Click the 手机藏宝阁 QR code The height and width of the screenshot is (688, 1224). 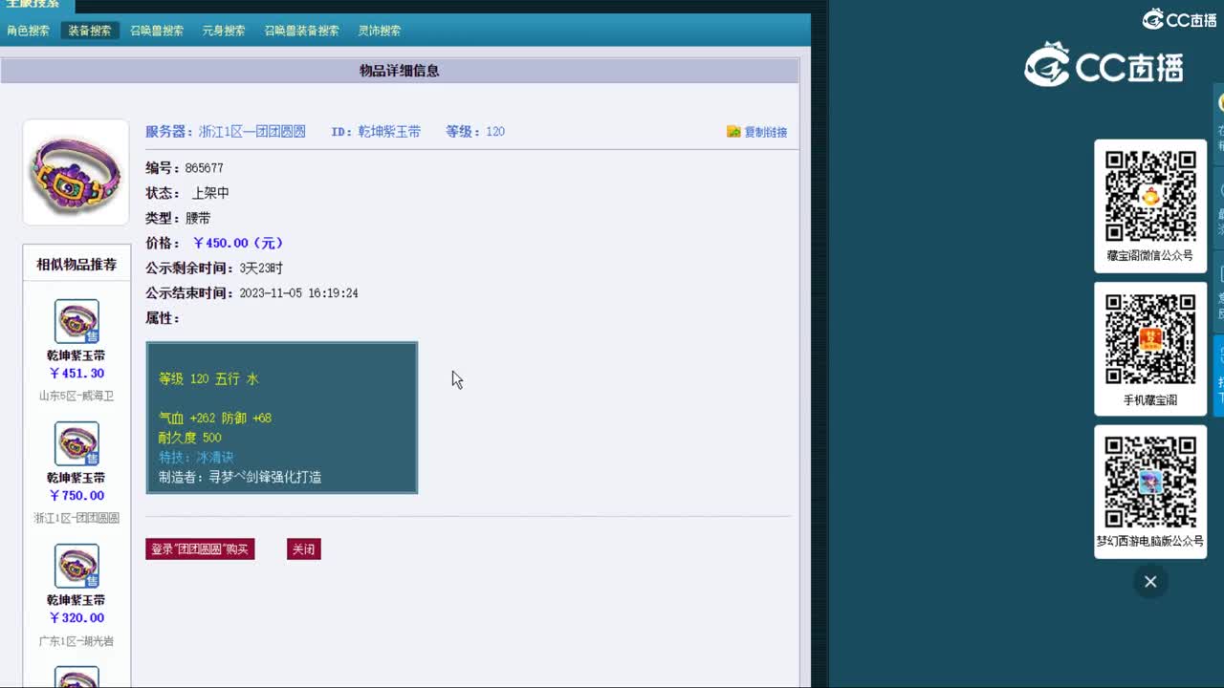[1150, 339]
